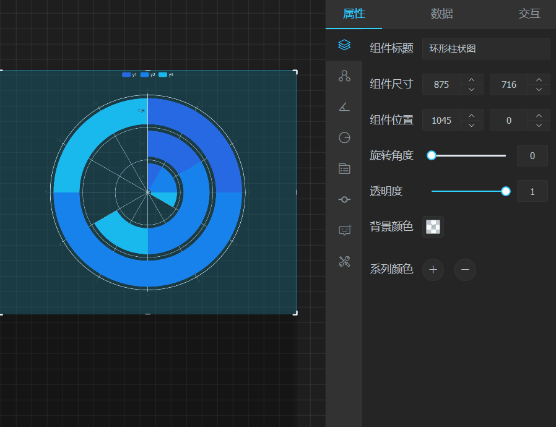556x427 pixels.
Task: Switch to the 交互 tab
Action: click(x=529, y=14)
